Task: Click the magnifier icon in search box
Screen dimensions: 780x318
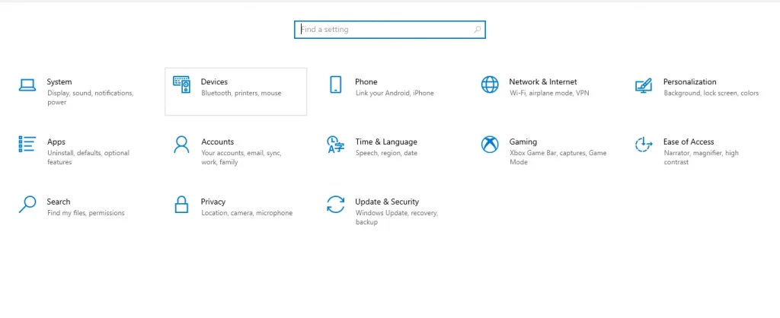Action: (x=477, y=30)
